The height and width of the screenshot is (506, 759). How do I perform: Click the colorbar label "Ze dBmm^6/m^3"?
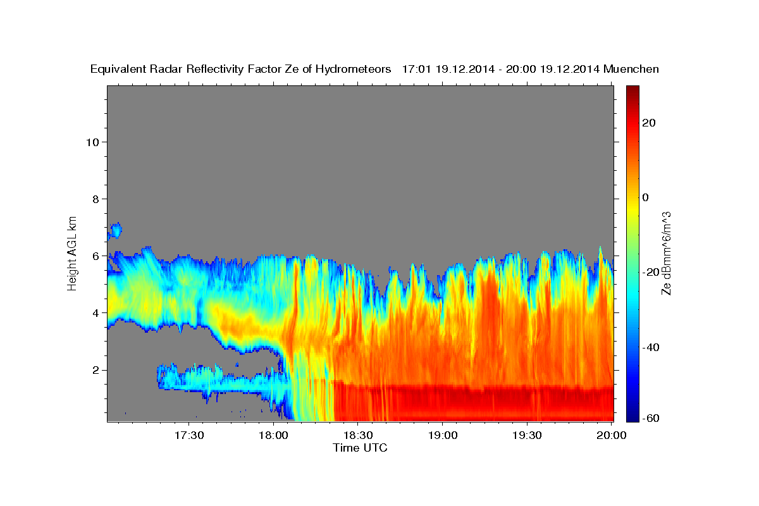(x=666, y=253)
